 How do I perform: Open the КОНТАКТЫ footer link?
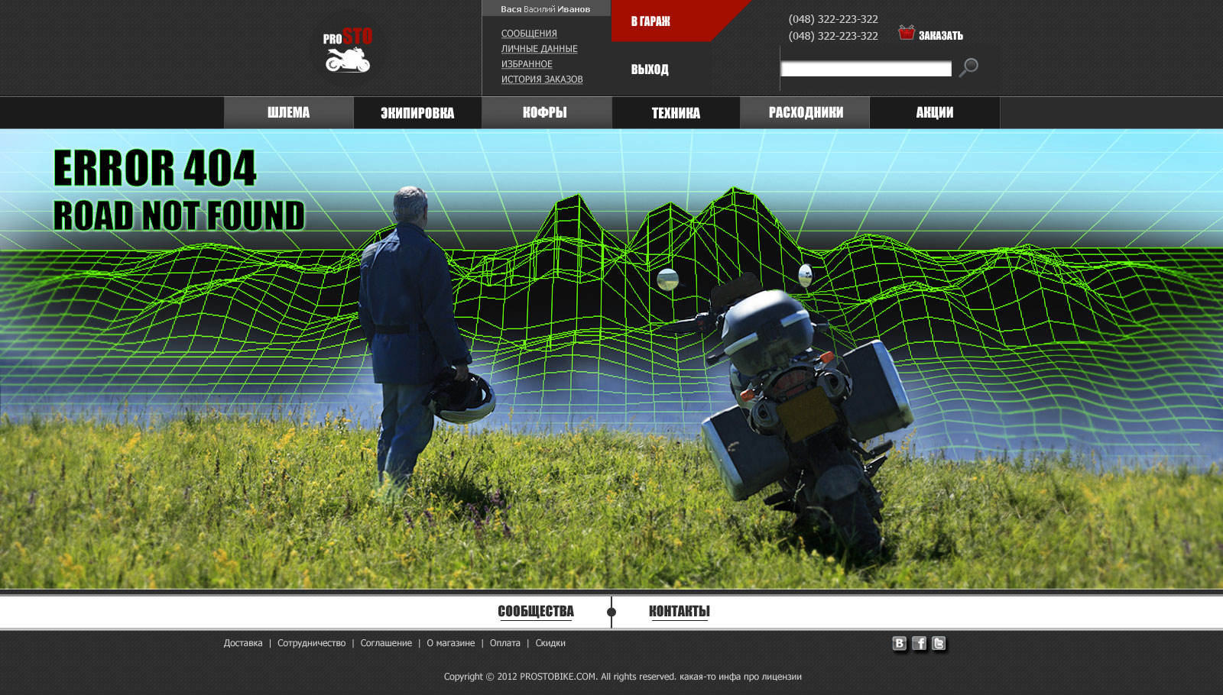680,612
